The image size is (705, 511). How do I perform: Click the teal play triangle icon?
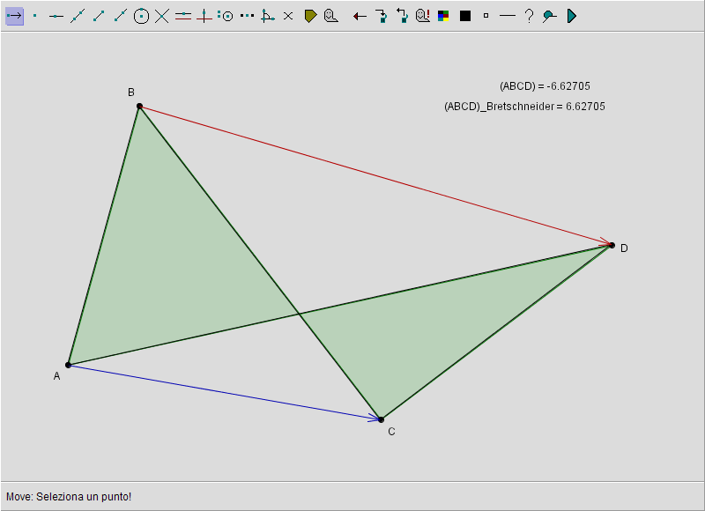tap(571, 16)
